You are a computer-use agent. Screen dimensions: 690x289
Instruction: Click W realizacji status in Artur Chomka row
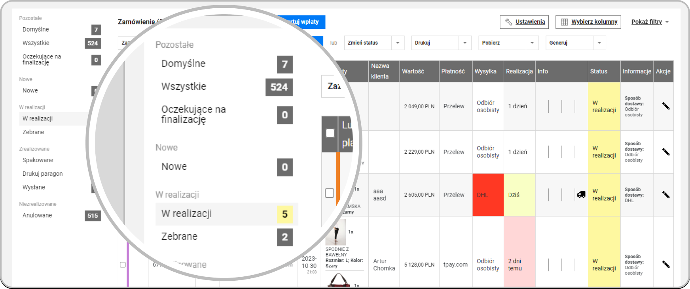point(604,265)
